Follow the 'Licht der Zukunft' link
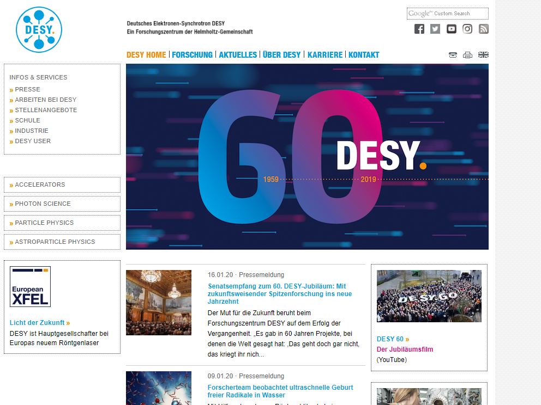The height and width of the screenshot is (405, 541). (x=40, y=323)
